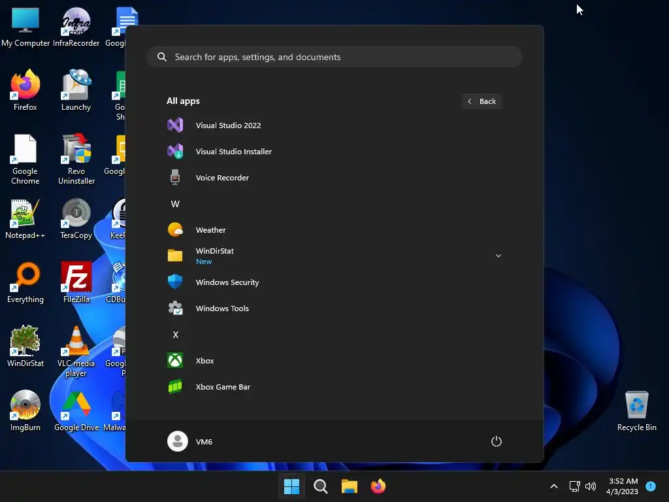This screenshot has width=669, height=502.
Task: Show hidden system tray icons
Action: [554, 486]
